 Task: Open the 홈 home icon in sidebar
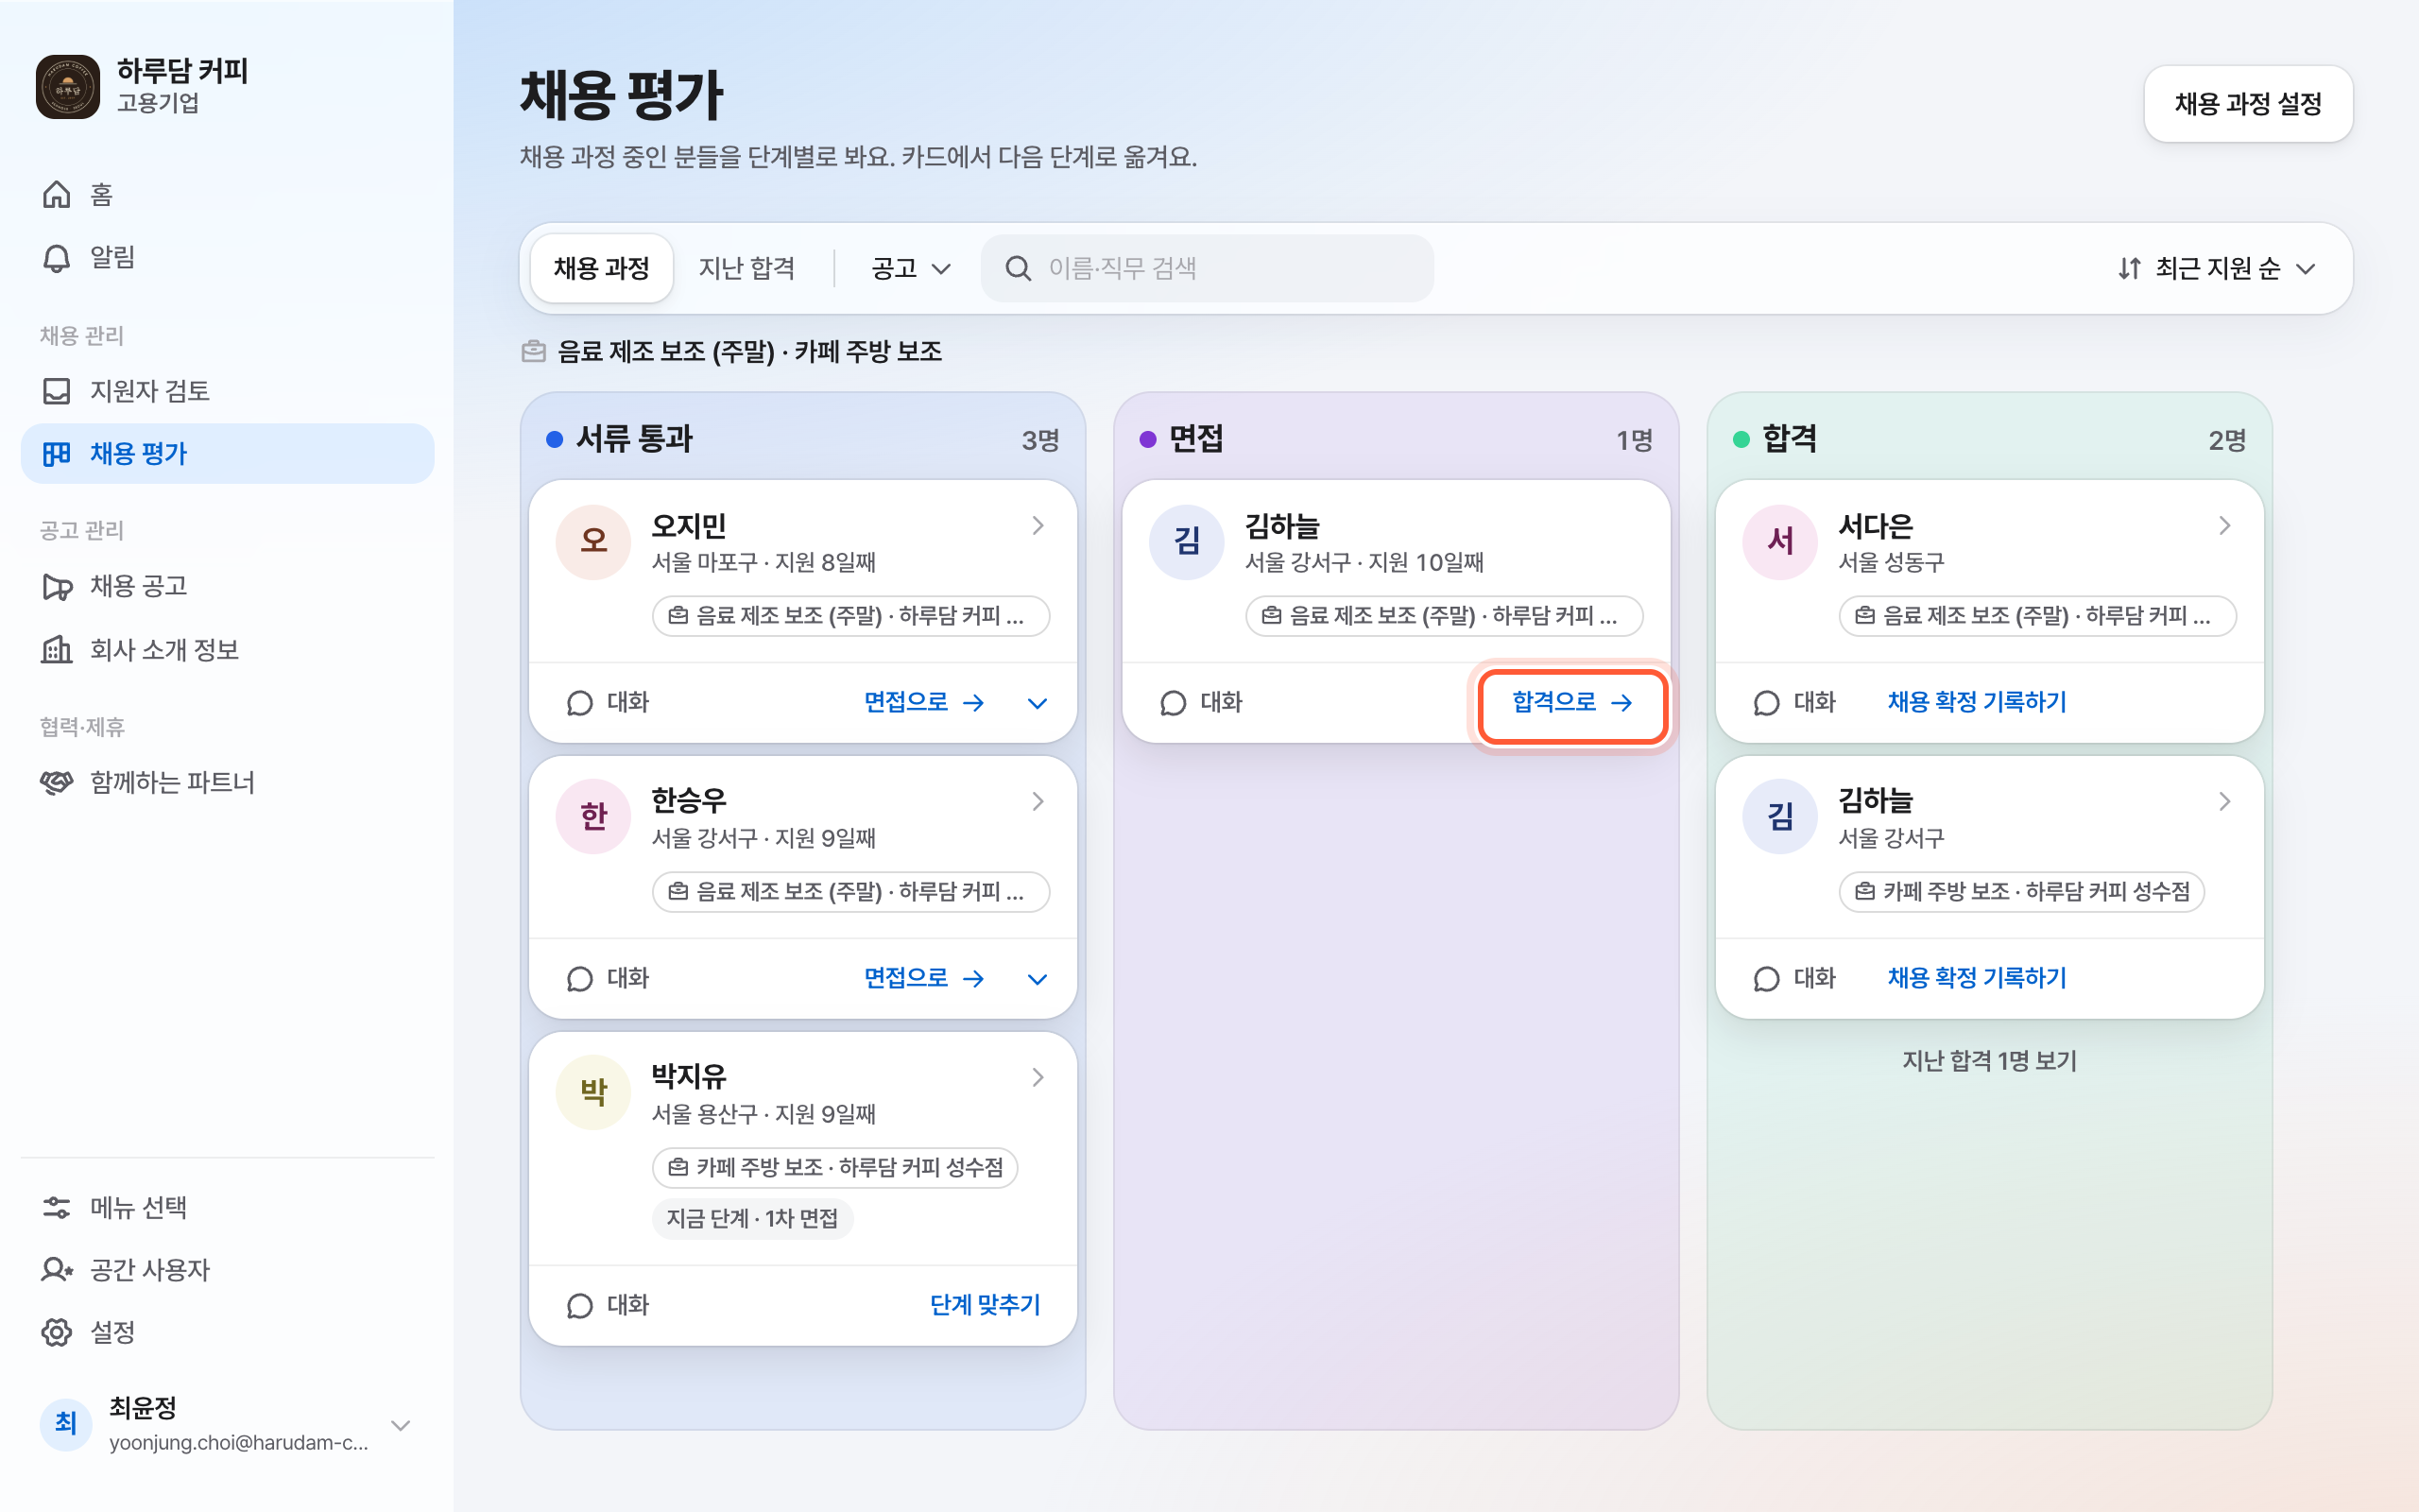point(57,194)
